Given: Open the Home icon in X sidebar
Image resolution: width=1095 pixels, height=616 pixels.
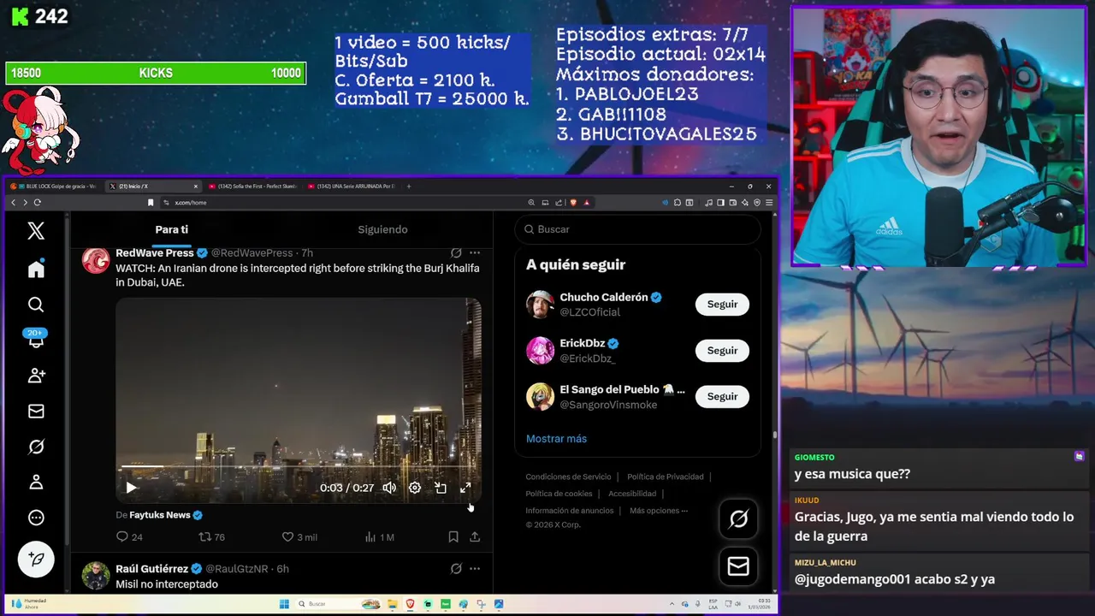Looking at the screenshot, I should click(36, 269).
